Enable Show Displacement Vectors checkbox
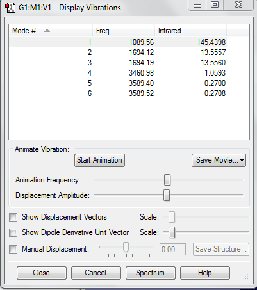This screenshot has width=257, height=290. pyautogui.click(x=13, y=218)
